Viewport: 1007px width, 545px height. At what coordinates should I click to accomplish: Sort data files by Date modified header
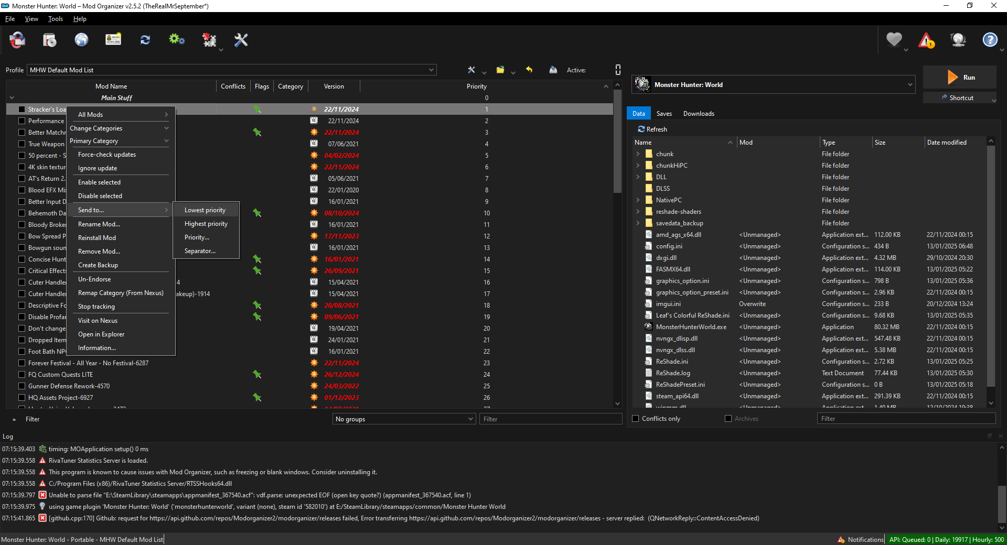click(956, 143)
